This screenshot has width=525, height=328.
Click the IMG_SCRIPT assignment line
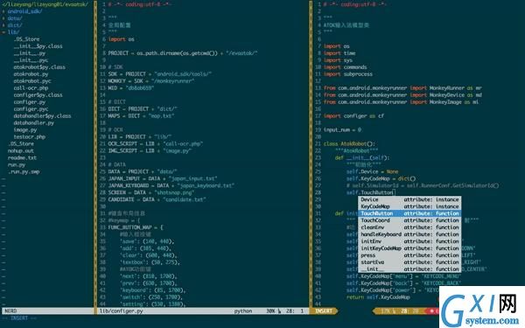click(x=150, y=151)
